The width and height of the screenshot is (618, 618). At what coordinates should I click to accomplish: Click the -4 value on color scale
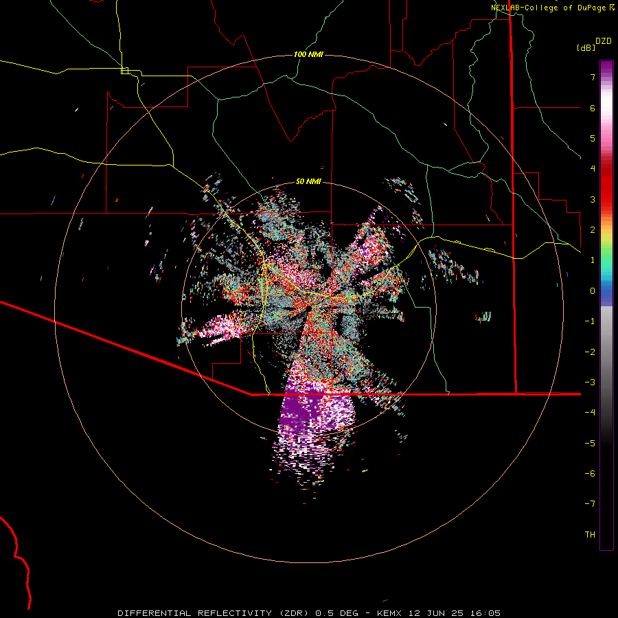pyautogui.click(x=590, y=413)
